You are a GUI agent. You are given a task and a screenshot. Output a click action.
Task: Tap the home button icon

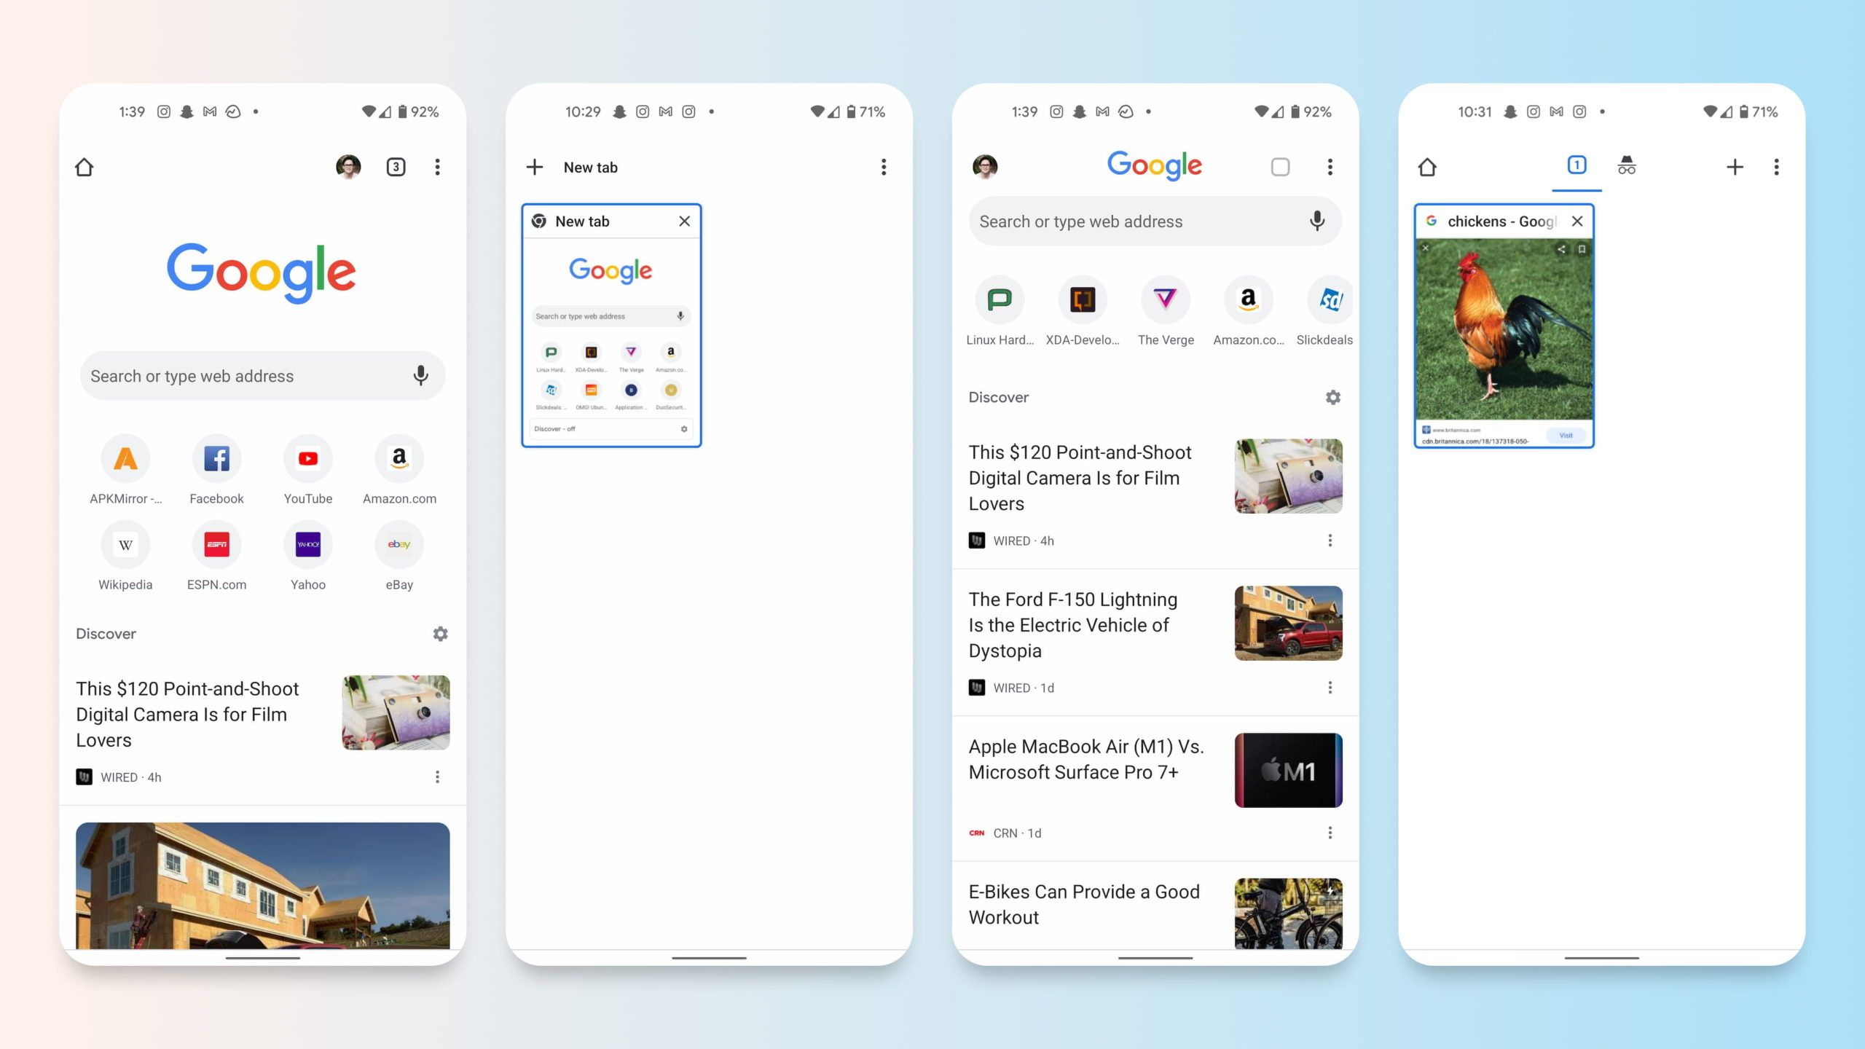85,165
